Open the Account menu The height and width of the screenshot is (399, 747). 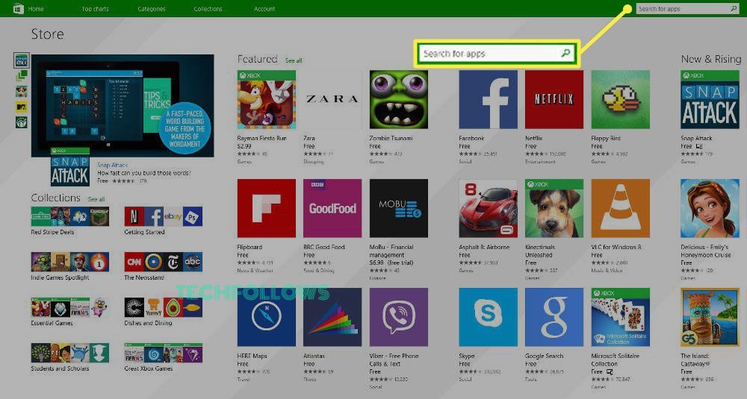[264, 8]
